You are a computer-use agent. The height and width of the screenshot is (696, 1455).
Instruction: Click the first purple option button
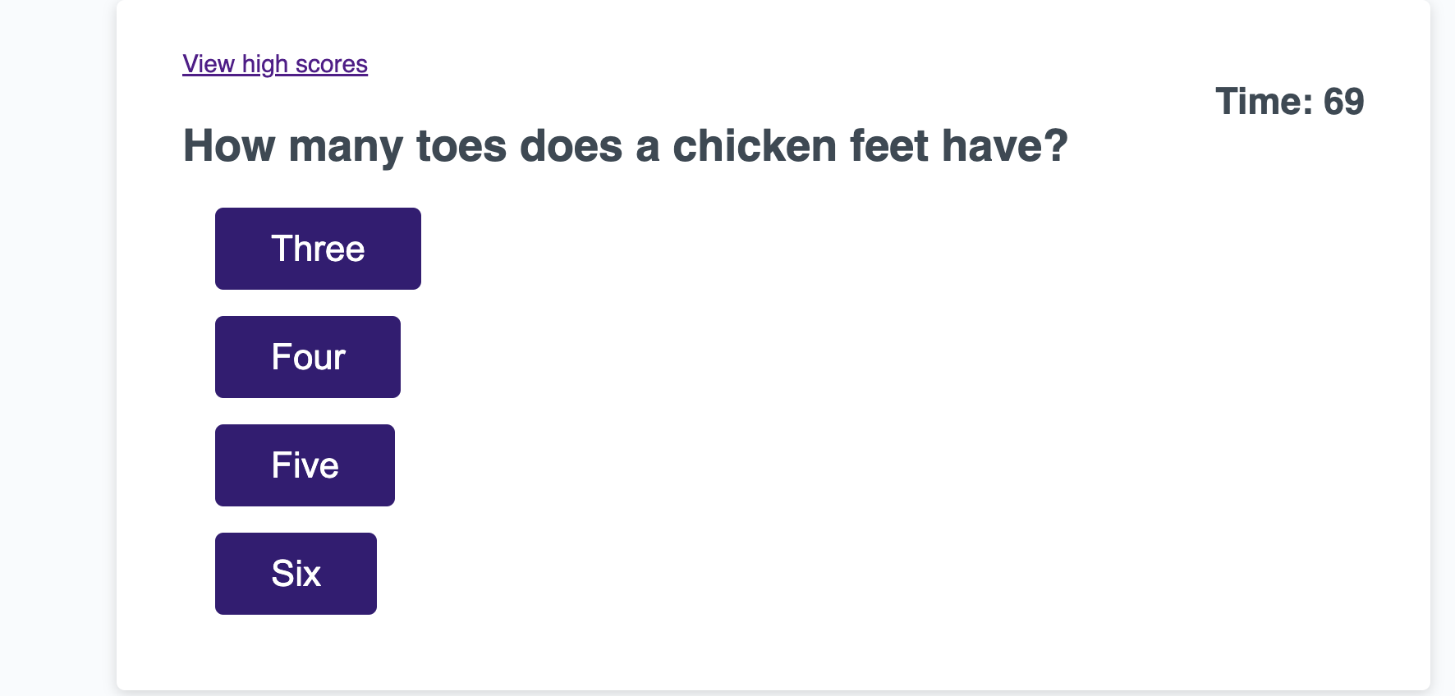point(317,248)
